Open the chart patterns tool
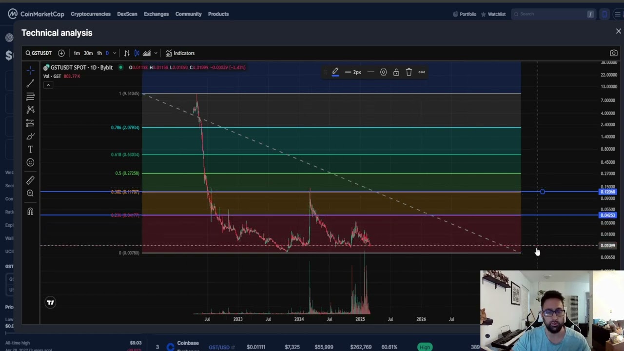624x351 pixels. (30, 110)
